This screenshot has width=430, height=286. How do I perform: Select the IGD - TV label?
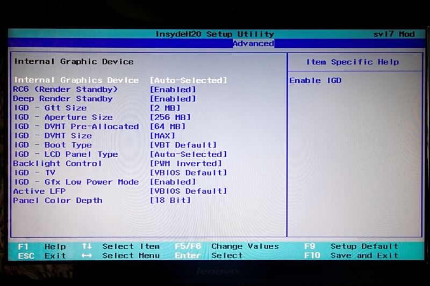(x=35, y=173)
